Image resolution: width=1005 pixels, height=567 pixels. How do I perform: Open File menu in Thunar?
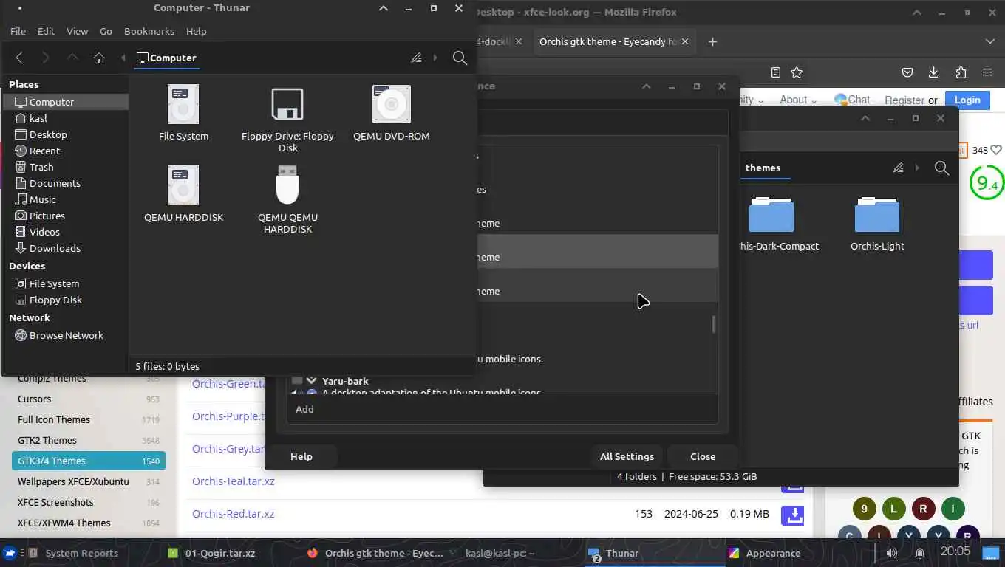tap(18, 31)
